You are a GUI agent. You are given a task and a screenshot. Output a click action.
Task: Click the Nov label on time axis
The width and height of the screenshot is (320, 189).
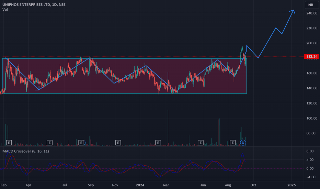click(x=115, y=185)
